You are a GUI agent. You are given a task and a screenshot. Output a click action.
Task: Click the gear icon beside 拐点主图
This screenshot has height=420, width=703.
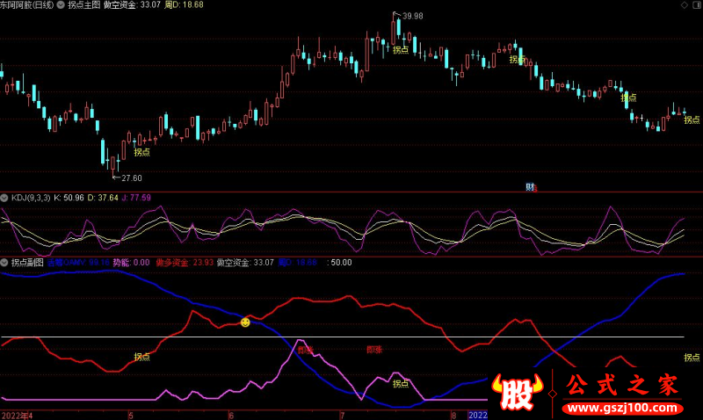pyautogui.click(x=60, y=5)
